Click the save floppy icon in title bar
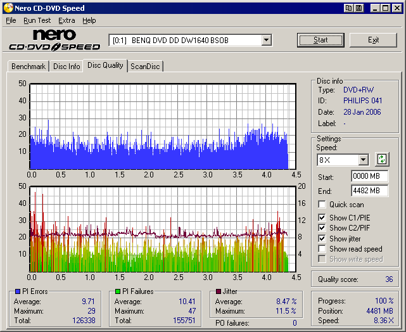 pyautogui.click(x=358, y=8)
